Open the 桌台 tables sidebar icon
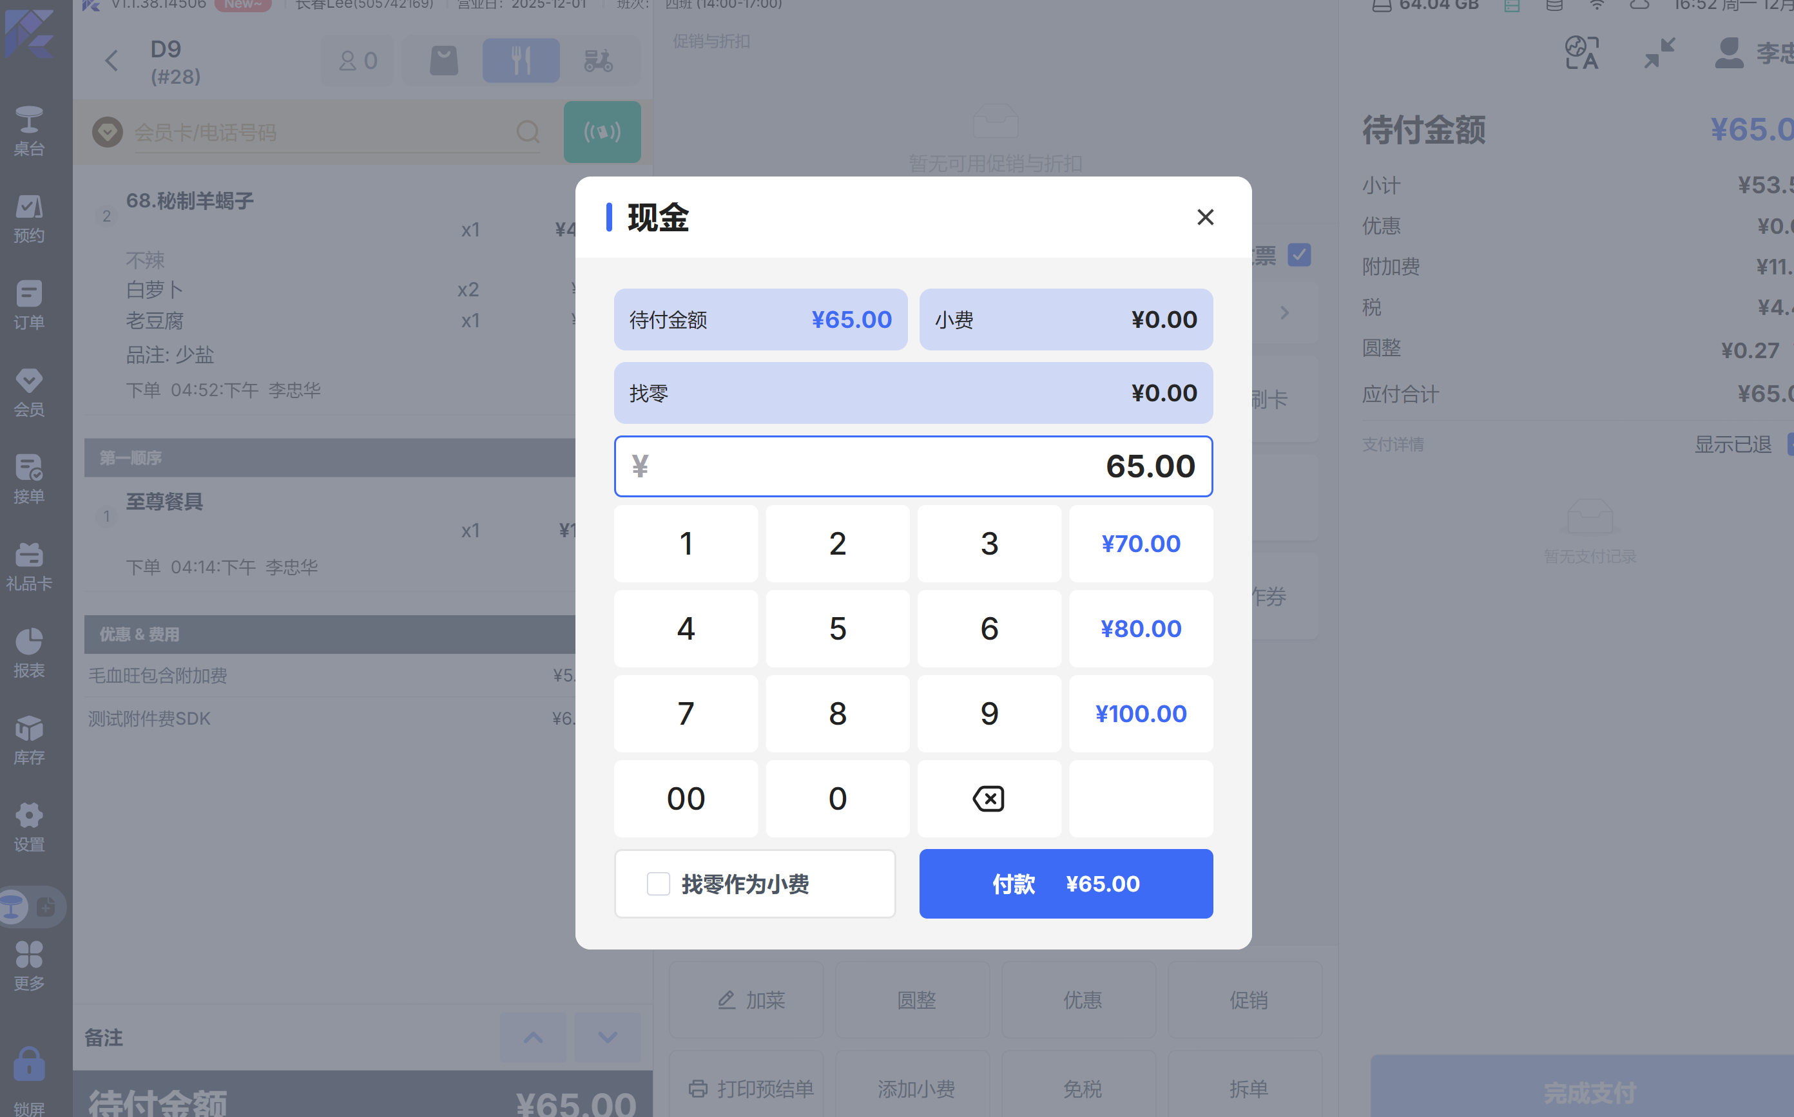Viewport: 1794px width, 1117px height. click(29, 131)
